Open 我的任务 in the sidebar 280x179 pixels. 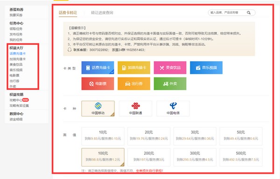pos(16,40)
